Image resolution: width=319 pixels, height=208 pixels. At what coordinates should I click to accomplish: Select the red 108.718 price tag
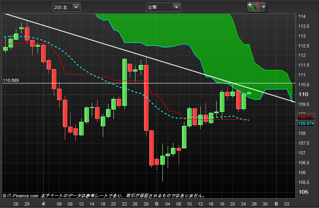point(306,117)
